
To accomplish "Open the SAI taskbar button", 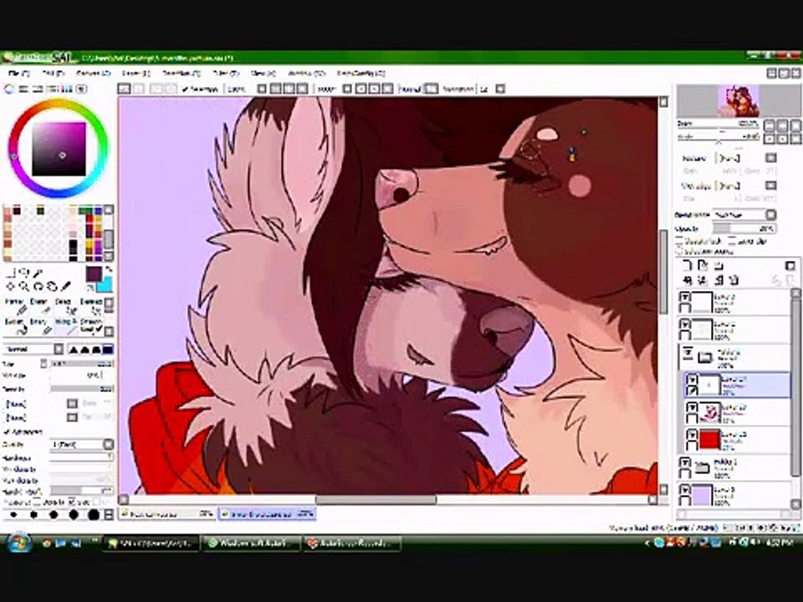I will click(152, 543).
